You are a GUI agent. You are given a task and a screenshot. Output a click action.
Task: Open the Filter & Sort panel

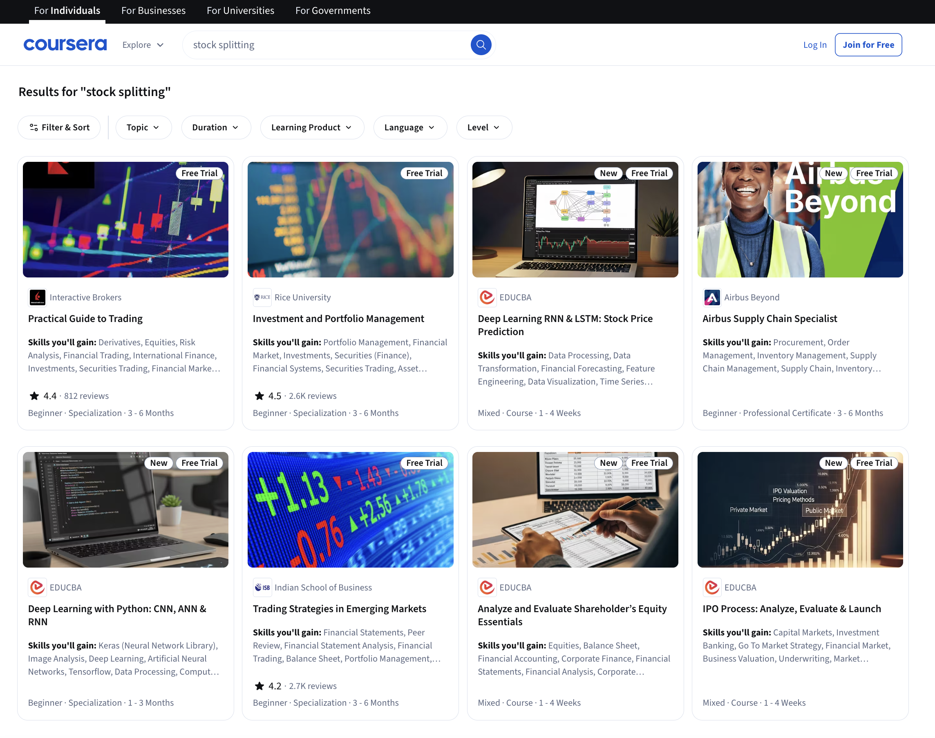tap(59, 127)
